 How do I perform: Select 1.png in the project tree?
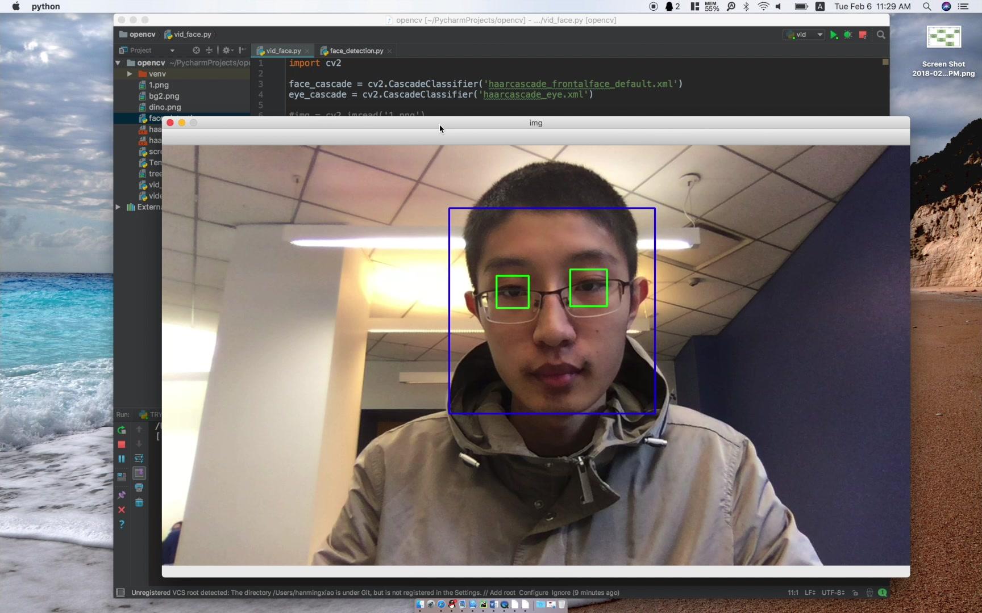159,85
